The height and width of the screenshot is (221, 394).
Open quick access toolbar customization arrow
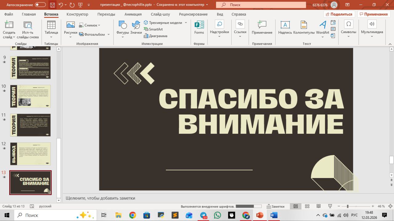click(x=89, y=5)
